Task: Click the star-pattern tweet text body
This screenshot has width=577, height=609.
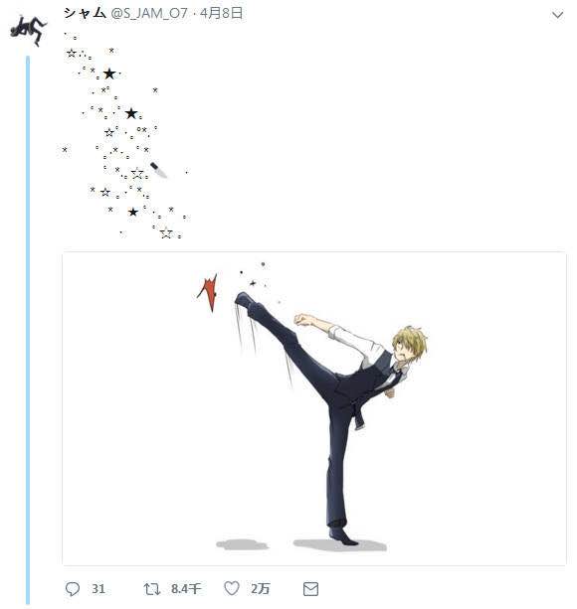Action: tap(125, 136)
